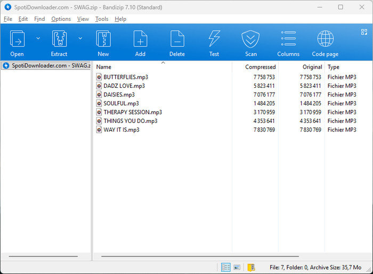The height and width of the screenshot is (274, 373).
Task: Select the WAY IT IS.mp3 file
Action: pos(121,130)
